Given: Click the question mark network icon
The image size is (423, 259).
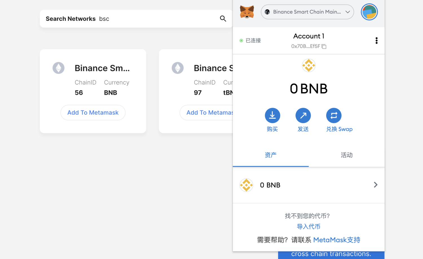Looking at the screenshot, I should (267, 12).
